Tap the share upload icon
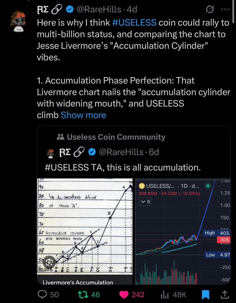This screenshot has width=236, height=303. [x=224, y=295]
